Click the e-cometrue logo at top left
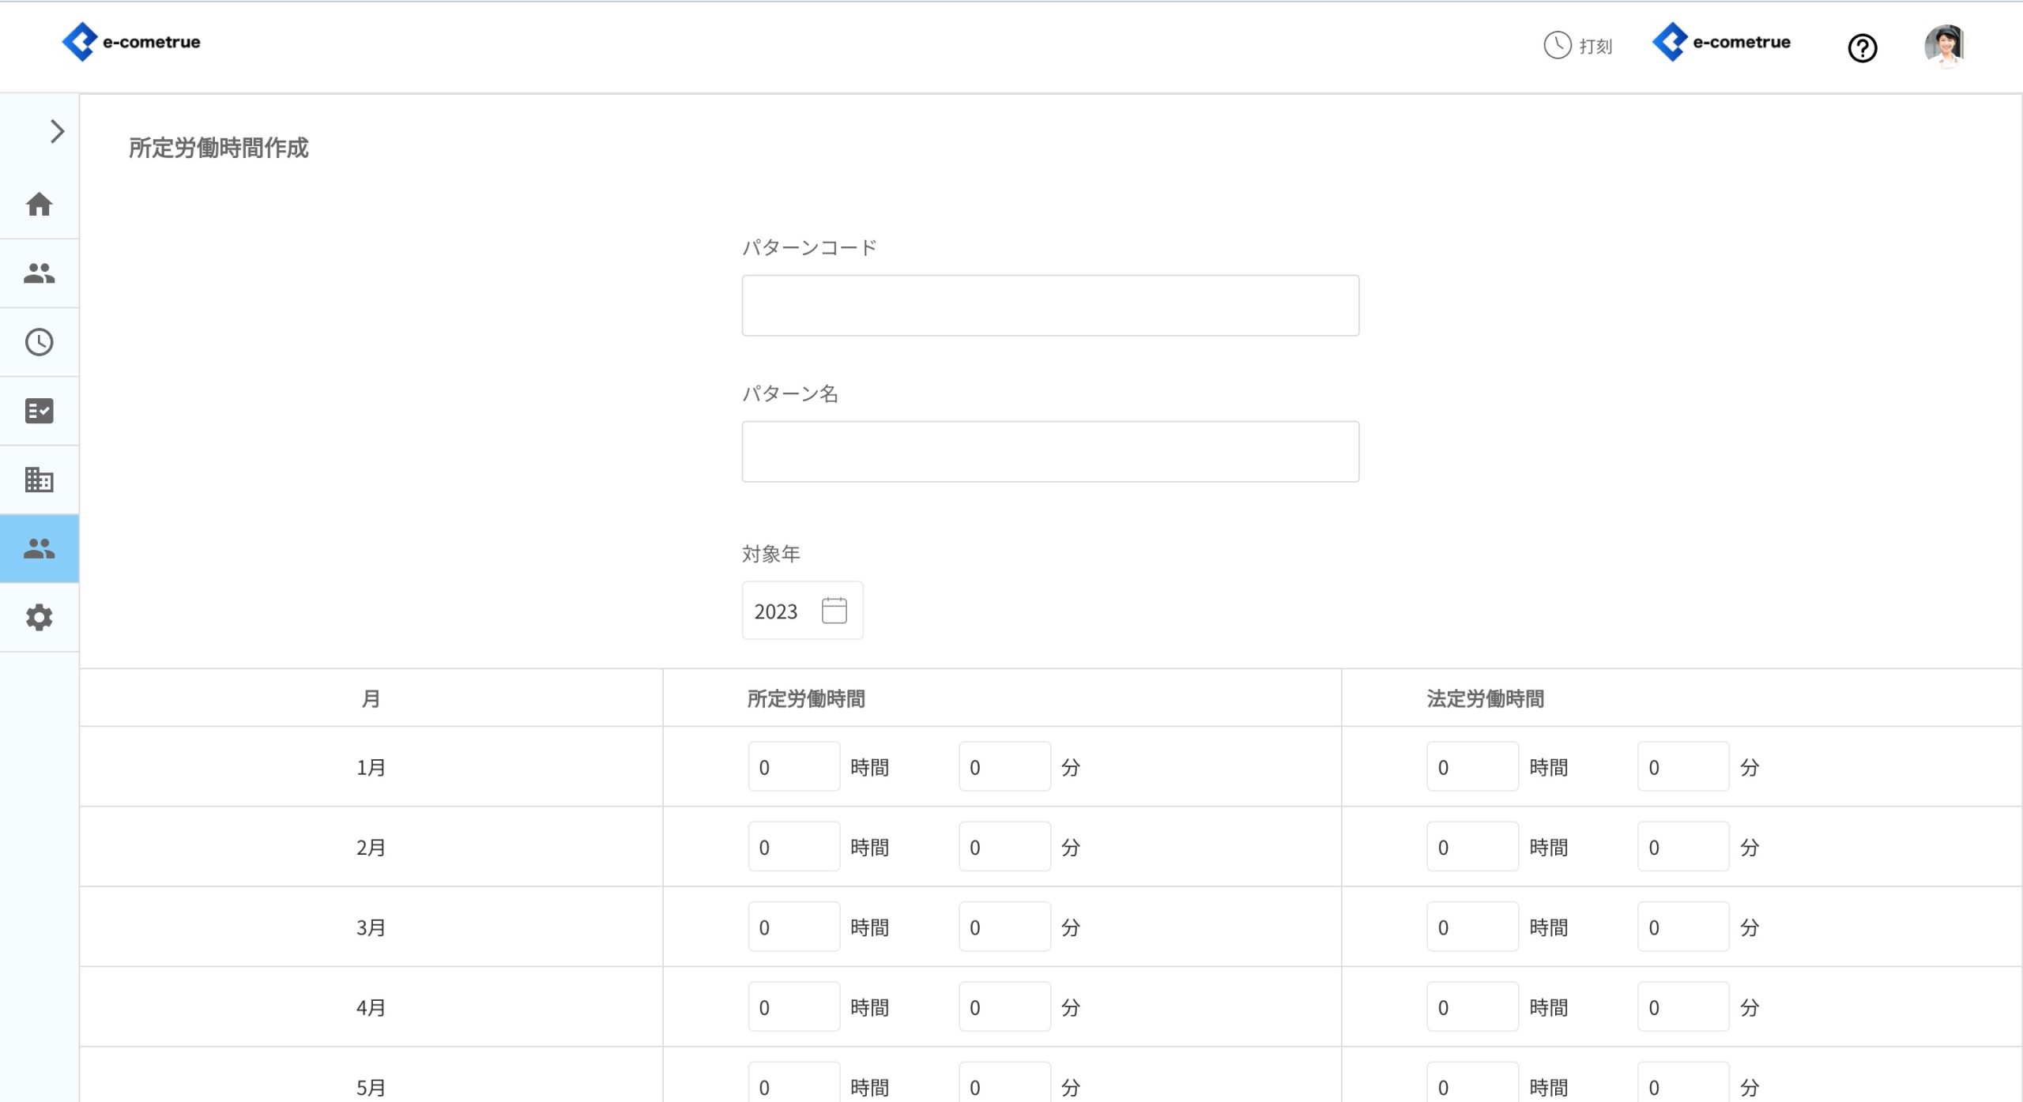The height and width of the screenshot is (1102, 2023). tap(131, 42)
